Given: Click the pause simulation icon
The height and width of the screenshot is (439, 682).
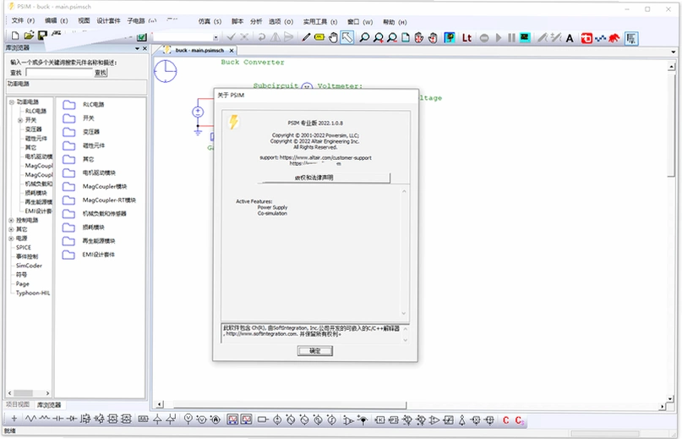Looking at the screenshot, I should (x=511, y=38).
